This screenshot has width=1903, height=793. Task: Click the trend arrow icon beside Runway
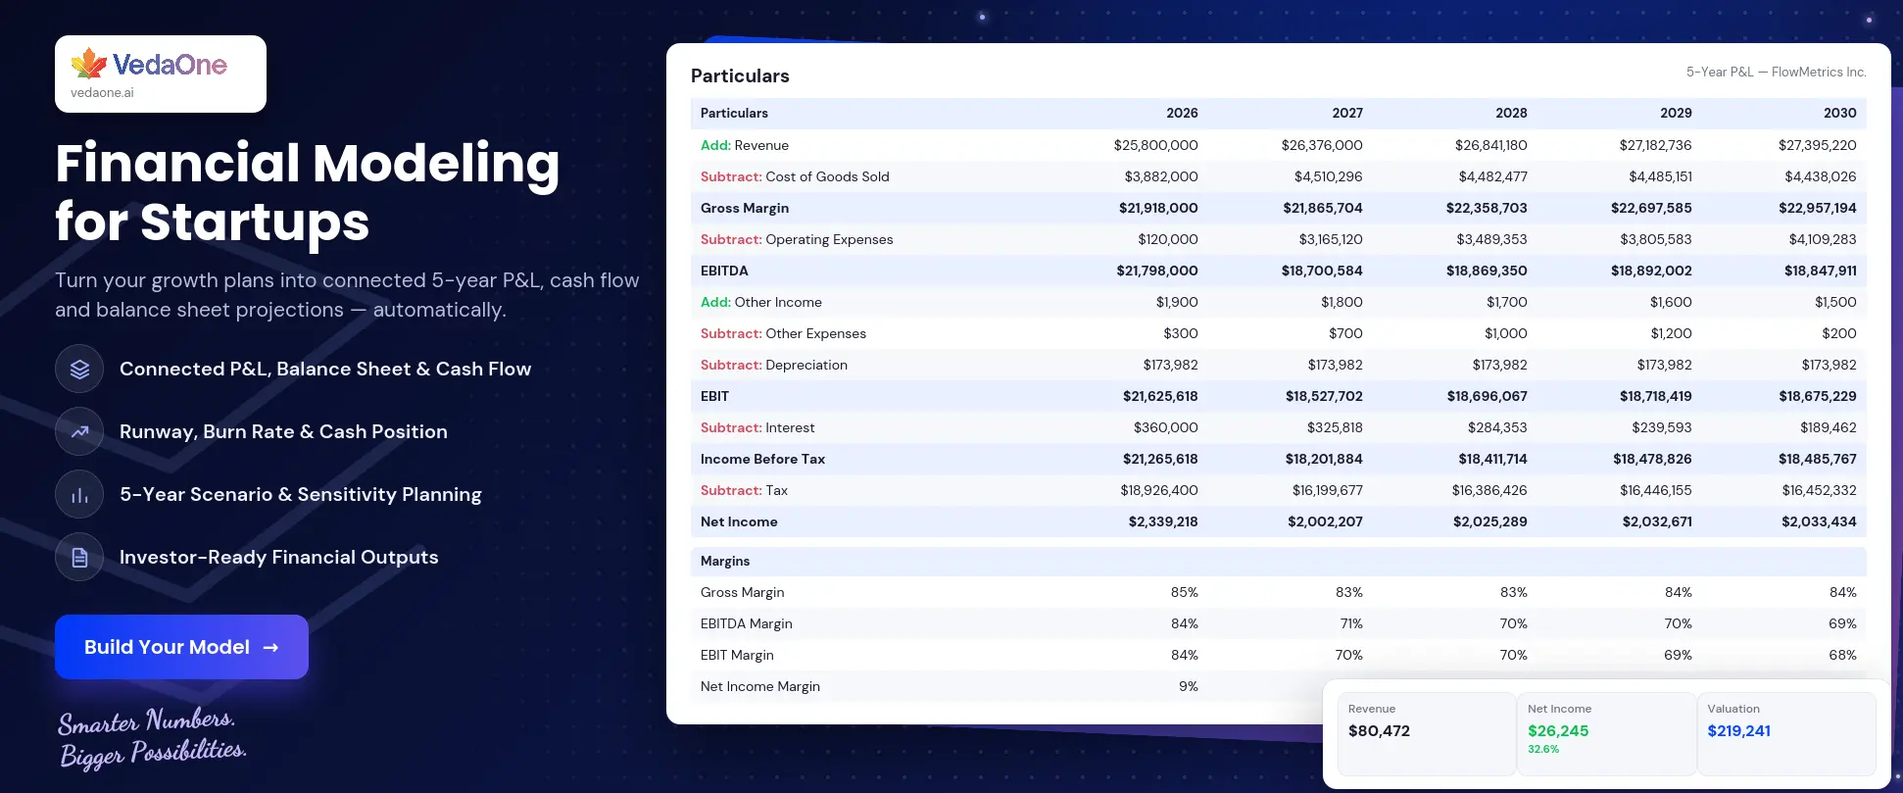click(x=79, y=431)
